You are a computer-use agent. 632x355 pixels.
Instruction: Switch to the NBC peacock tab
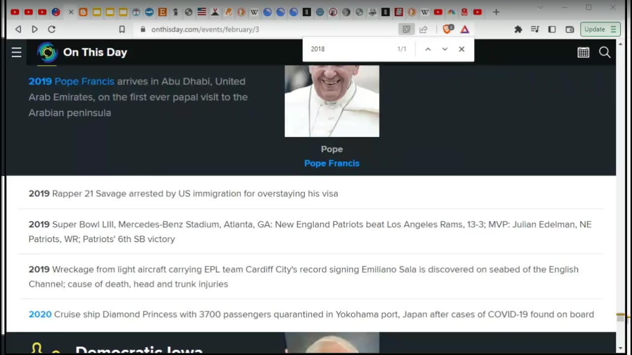pyautogui.click(x=451, y=12)
